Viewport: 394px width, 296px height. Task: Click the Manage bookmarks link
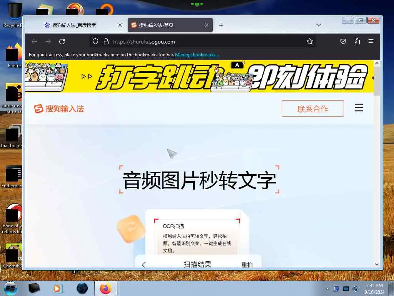point(197,55)
